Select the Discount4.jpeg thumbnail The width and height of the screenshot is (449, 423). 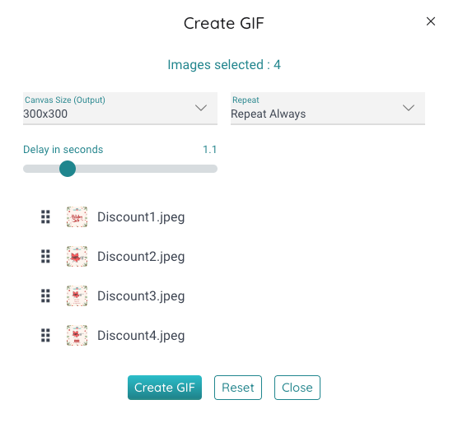tap(77, 336)
